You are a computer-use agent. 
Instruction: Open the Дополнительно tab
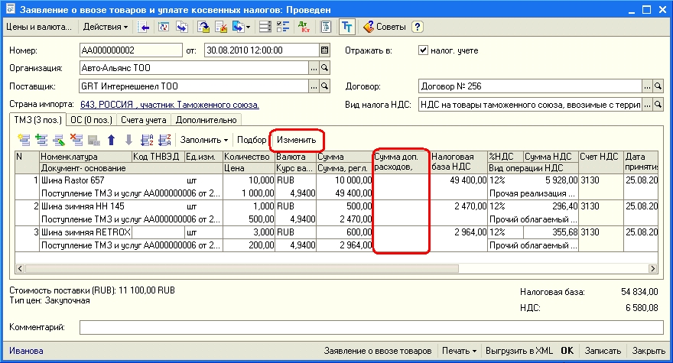206,119
